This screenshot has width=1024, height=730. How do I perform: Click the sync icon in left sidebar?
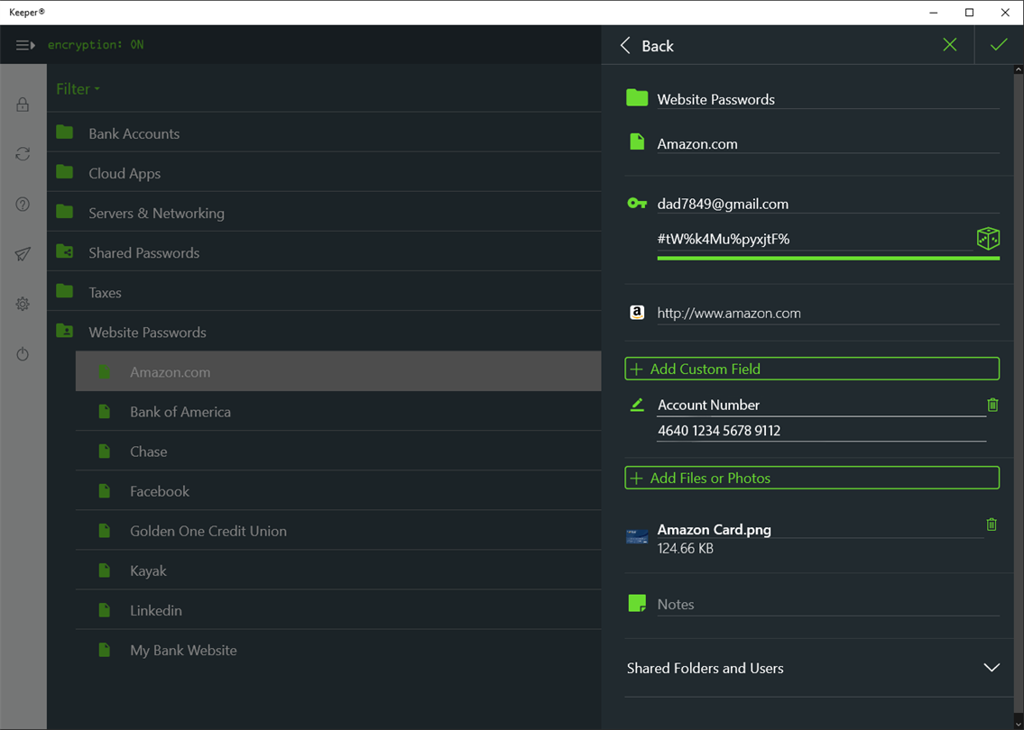click(23, 154)
